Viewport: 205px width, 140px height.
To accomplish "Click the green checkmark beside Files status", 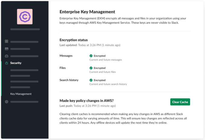I will click(91, 68).
